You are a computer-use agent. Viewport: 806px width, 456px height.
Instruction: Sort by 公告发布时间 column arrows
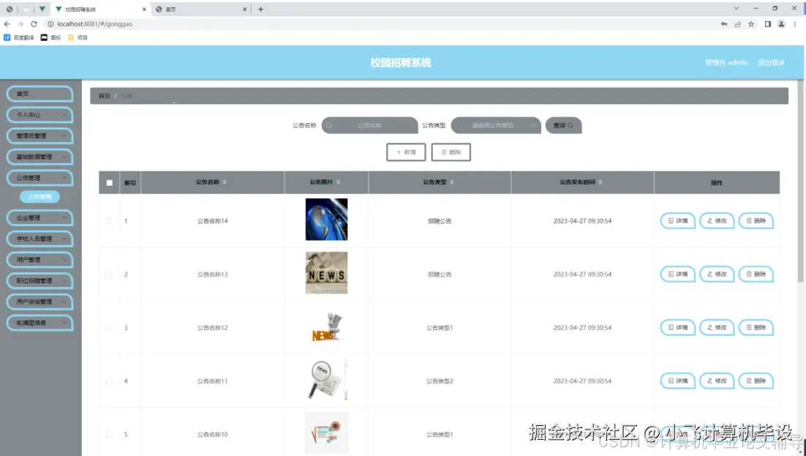click(x=600, y=182)
